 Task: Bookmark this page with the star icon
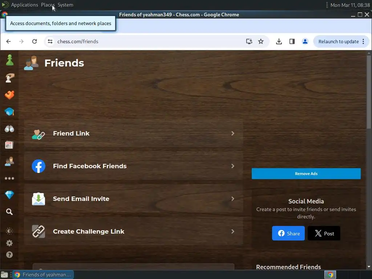click(x=261, y=41)
